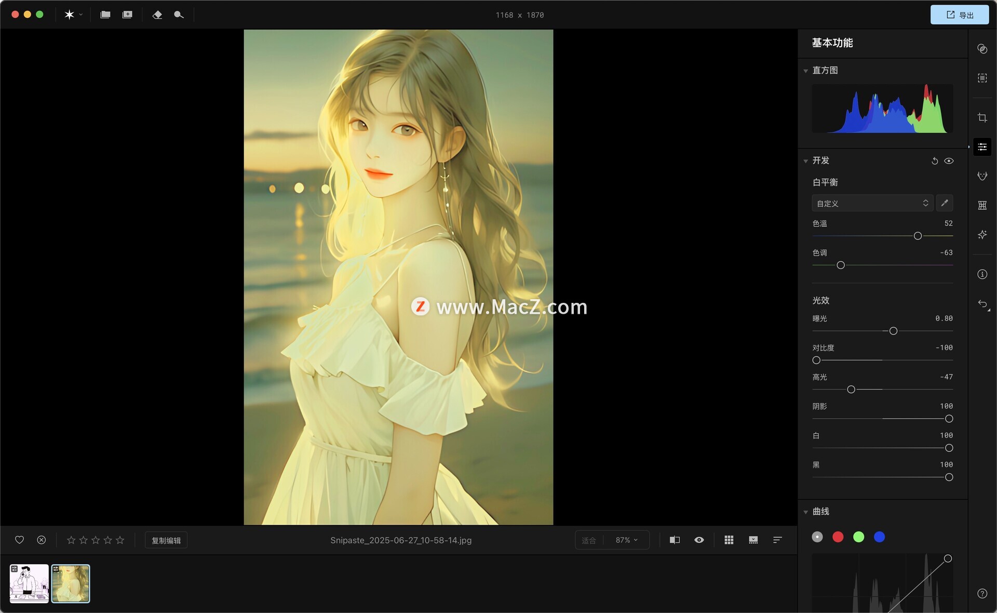This screenshot has height=613, width=997.
Task: Open the star-shaped app menu icon
Action: click(x=70, y=15)
